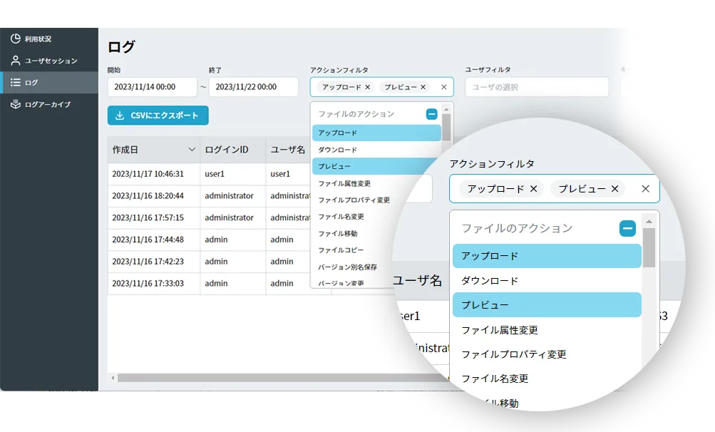Open the 利用状況 usage pie chart icon
The image size is (715, 432).
point(15,38)
